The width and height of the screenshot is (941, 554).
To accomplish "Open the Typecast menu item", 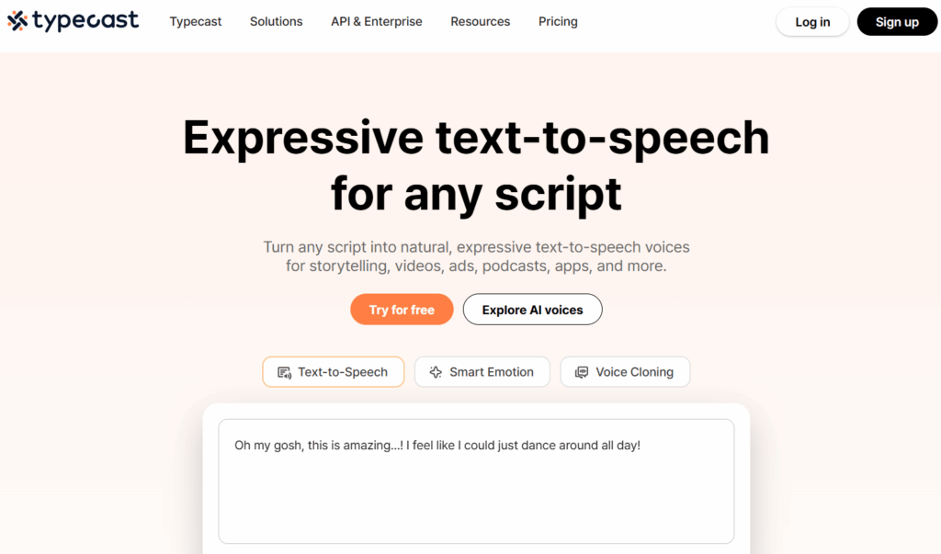I will 196,22.
